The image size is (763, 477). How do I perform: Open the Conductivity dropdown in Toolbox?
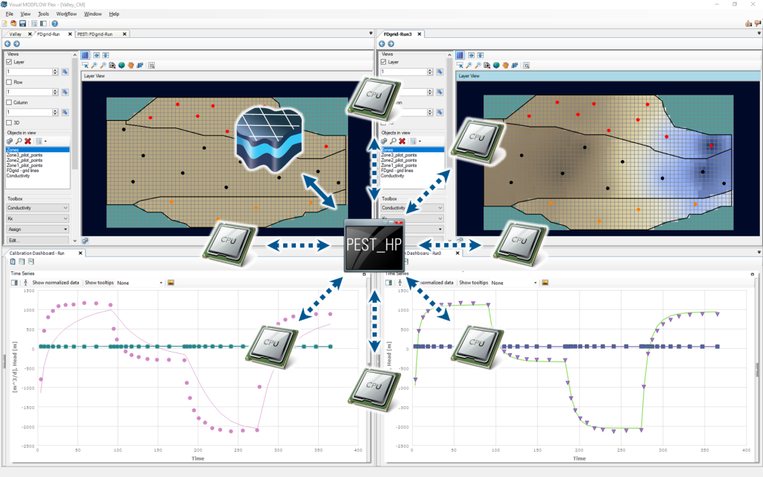click(38, 208)
